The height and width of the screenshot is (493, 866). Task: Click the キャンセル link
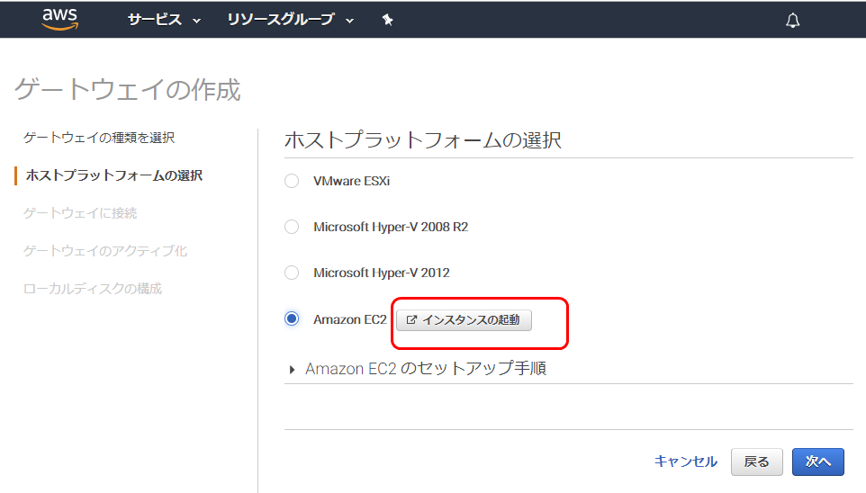click(x=685, y=462)
